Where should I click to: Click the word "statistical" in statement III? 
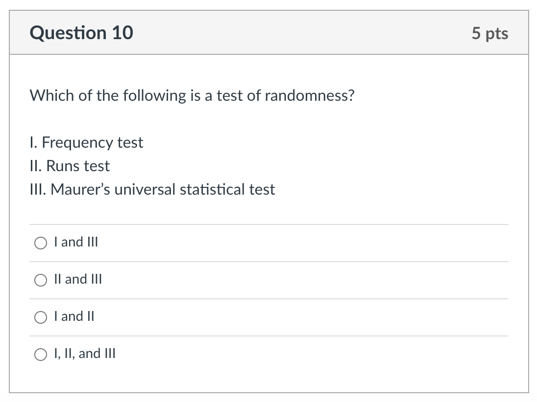[212, 190]
